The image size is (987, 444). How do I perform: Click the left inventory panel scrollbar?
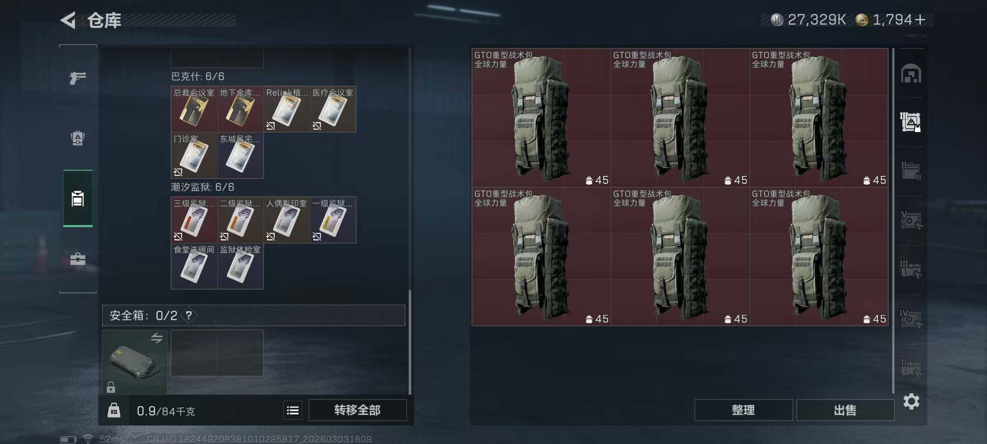[410, 342]
